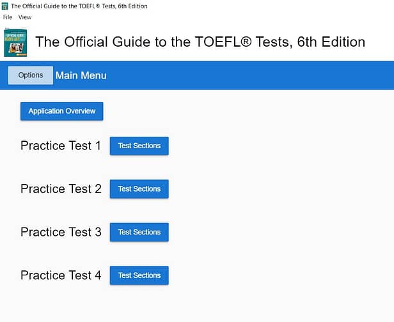Open Test Sections for Practice Test 3
Image resolution: width=394 pixels, height=322 pixels.
[x=139, y=232]
